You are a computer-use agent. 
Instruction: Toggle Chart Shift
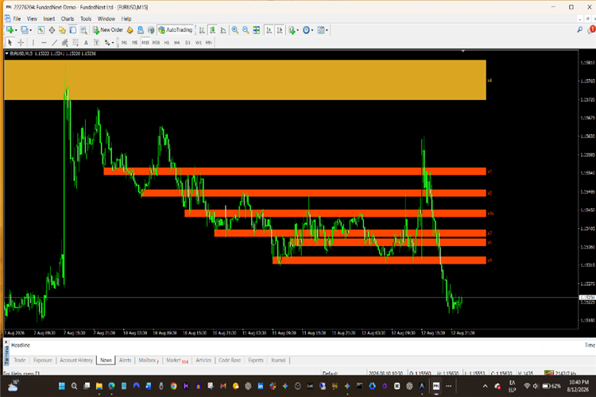coord(280,30)
